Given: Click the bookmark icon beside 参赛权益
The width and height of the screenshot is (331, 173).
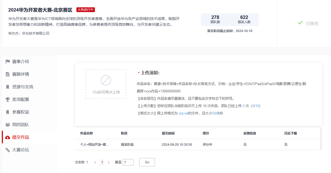Looking at the screenshot, I should click(8, 112).
